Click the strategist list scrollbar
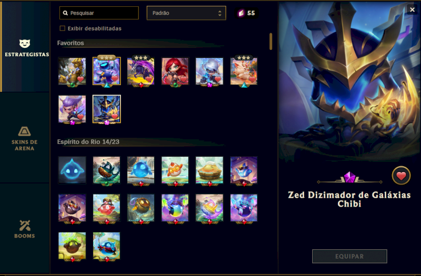421x276 pixels. tap(270, 42)
